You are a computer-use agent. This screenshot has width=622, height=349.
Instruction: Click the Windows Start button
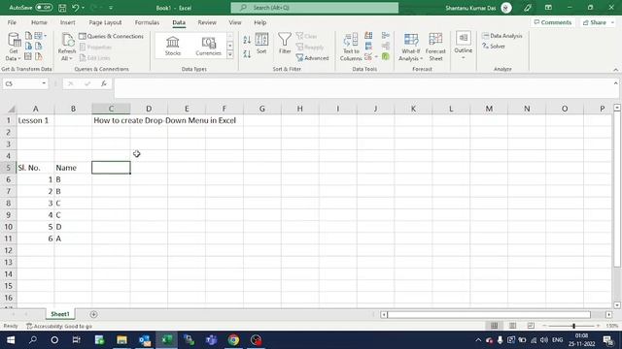[11, 340]
